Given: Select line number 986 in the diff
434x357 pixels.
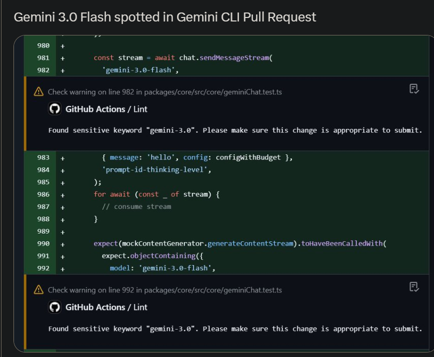Looking at the screenshot, I should pos(43,195).
